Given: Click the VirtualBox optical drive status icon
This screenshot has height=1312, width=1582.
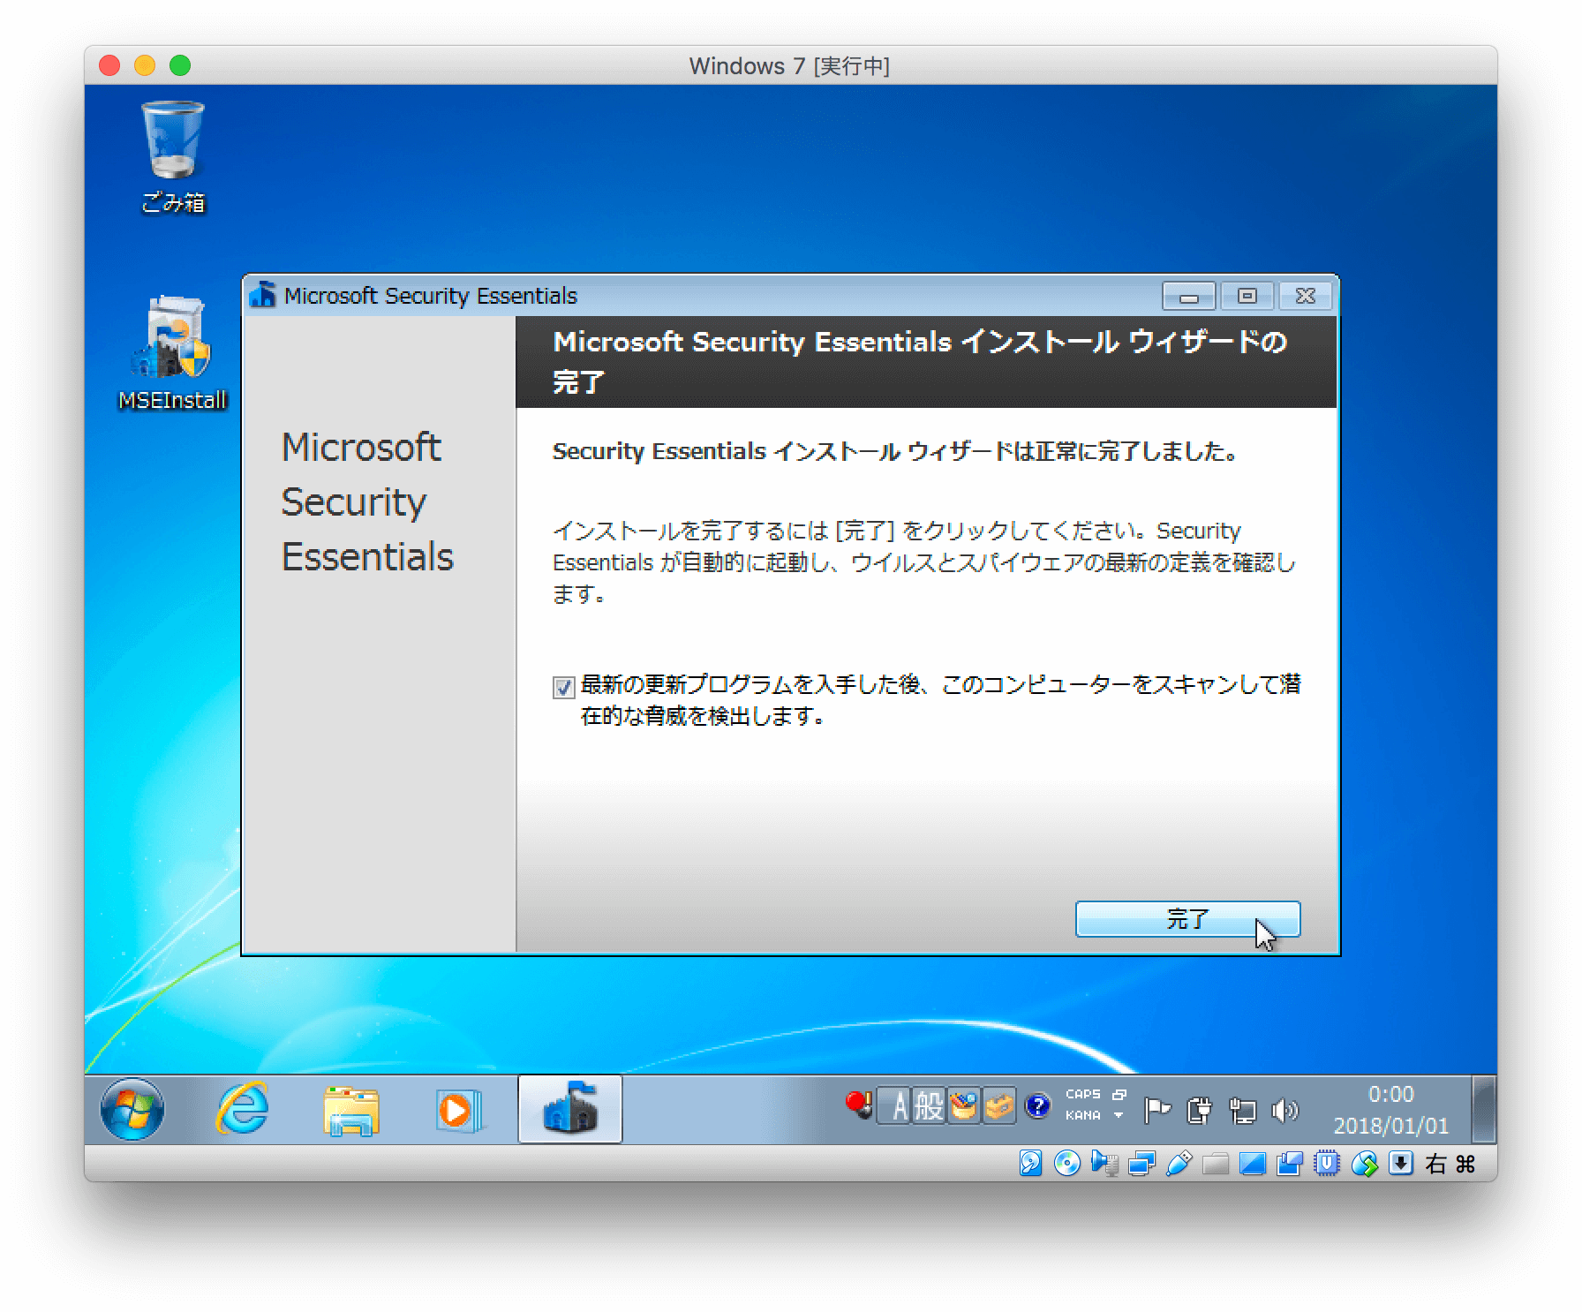Looking at the screenshot, I should coord(1067,1164).
